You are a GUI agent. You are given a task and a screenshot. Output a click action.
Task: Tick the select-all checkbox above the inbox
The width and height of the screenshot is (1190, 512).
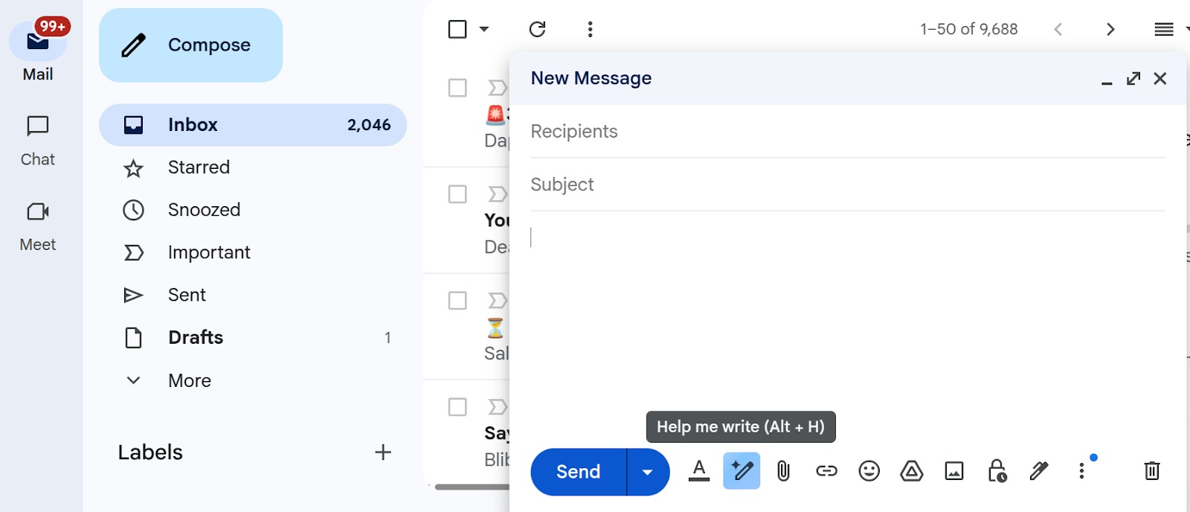[x=457, y=29]
